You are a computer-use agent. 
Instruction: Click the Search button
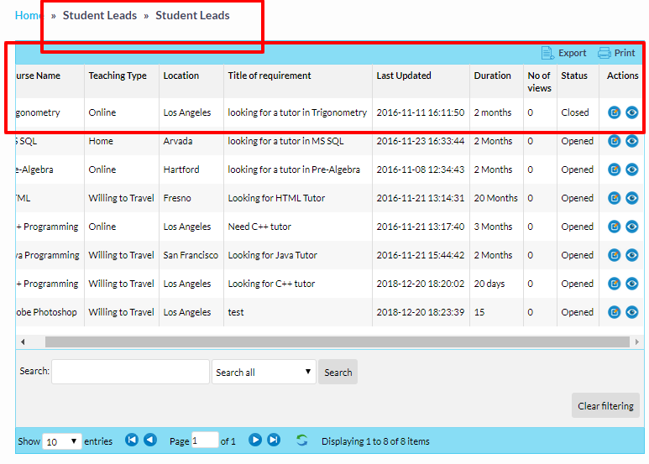(338, 373)
